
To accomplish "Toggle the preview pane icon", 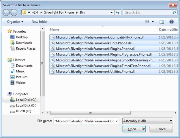I will (162, 22).
